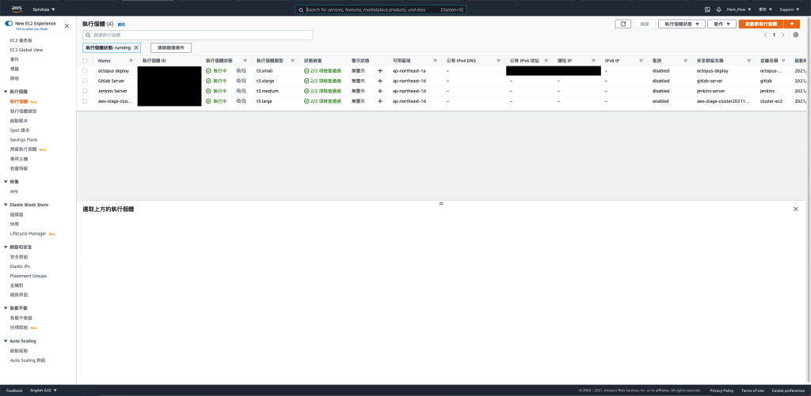
Task: Select the octopus deploy instance checkbox
Action: point(85,70)
